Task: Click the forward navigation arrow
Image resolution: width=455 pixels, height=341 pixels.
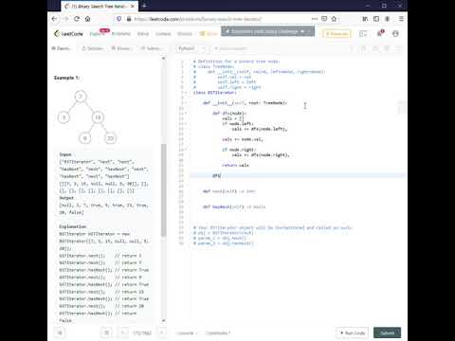Action: 65,19
